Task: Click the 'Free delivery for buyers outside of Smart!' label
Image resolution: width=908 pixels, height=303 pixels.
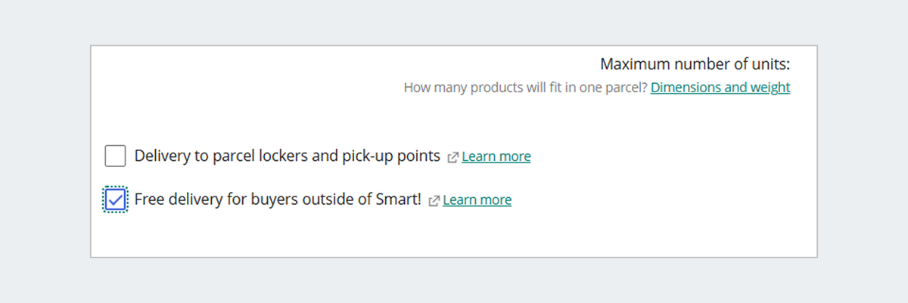Action: pos(277,200)
